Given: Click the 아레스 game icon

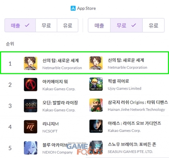Looking at the screenshot, I should point(96,126).
